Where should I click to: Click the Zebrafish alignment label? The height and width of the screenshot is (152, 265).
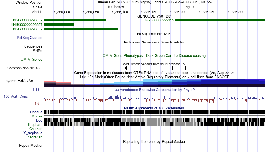35,137
